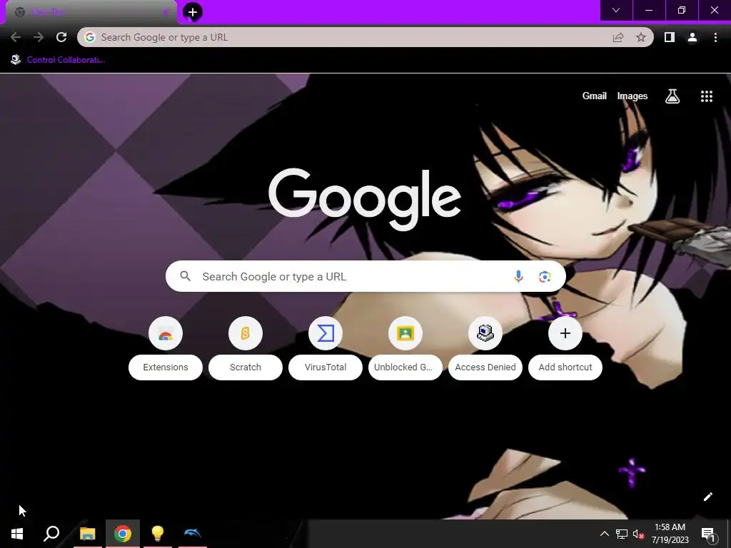Go forward to next page
The width and height of the screenshot is (731, 548).
pyautogui.click(x=39, y=37)
